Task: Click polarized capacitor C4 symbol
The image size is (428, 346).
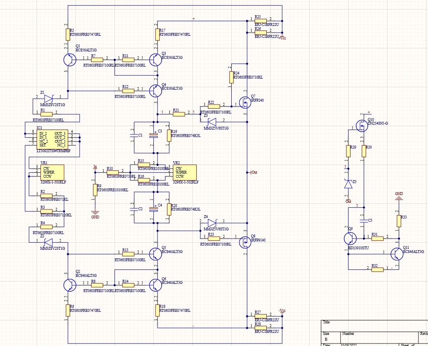Action: click(x=154, y=209)
